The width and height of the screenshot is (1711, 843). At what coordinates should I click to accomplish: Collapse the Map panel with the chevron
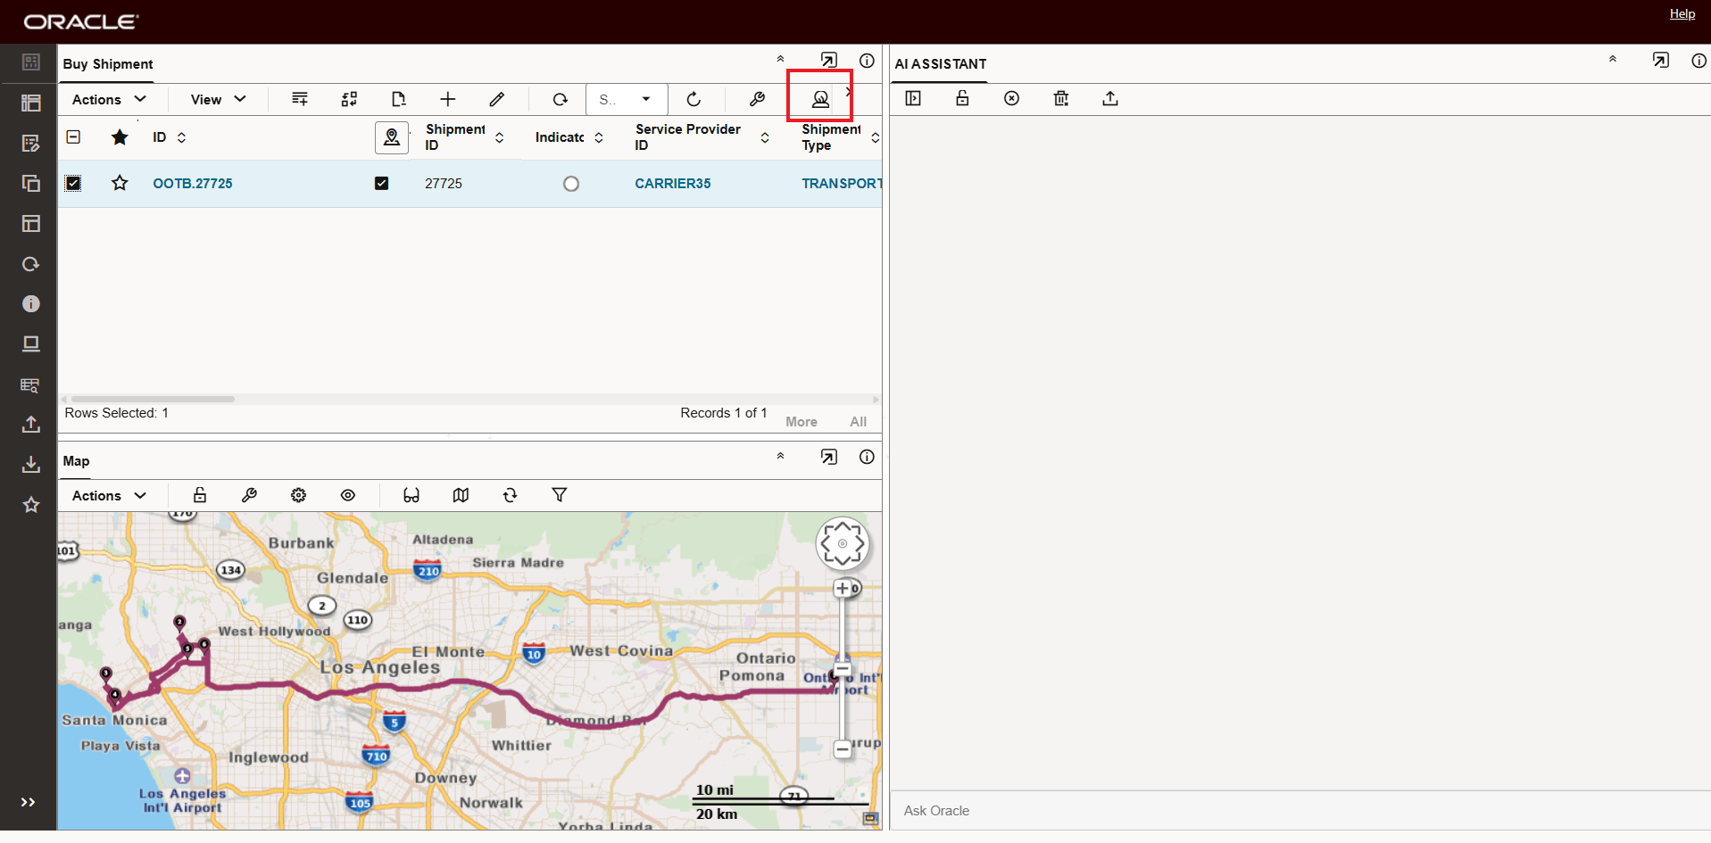[780, 456]
